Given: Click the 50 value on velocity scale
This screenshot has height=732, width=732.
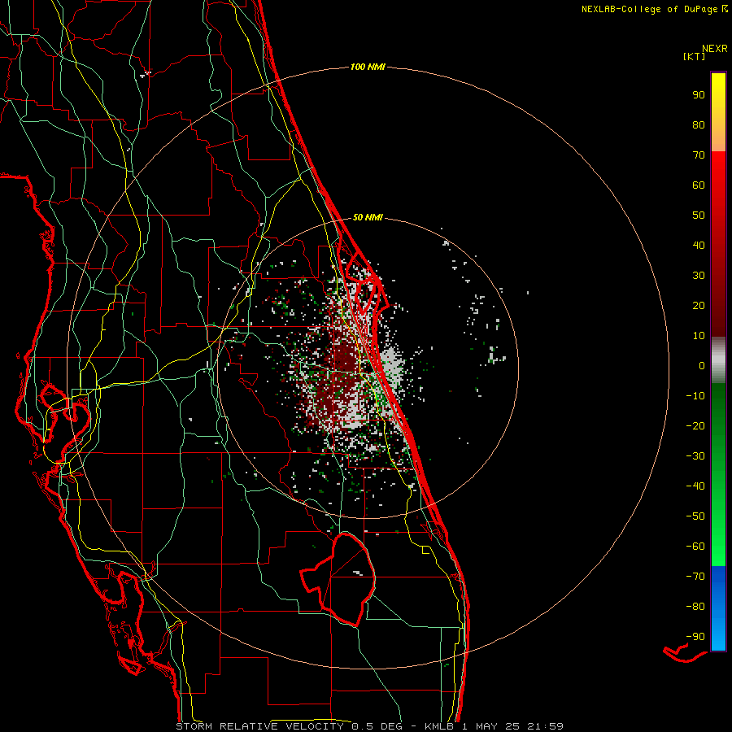Looking at the screenshot, I should point(699,216).
